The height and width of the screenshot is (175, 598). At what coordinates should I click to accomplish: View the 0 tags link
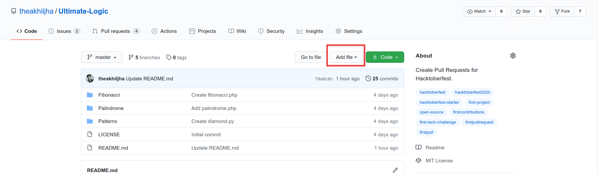coord(176,58)
